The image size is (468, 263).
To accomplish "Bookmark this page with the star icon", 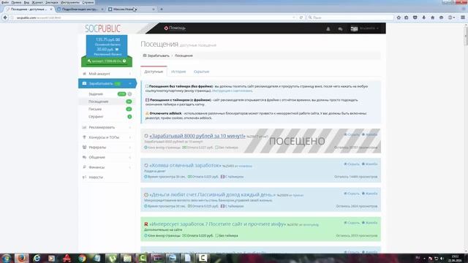I will coord(399,18).
